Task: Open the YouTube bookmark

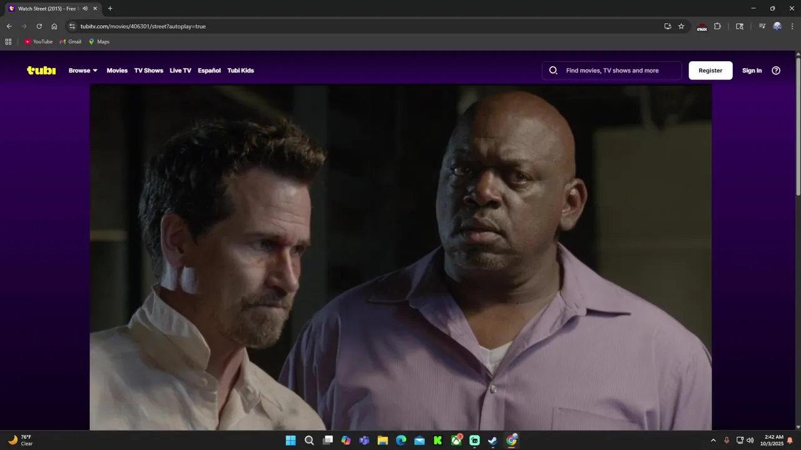Action: click(x=38, y=42)
